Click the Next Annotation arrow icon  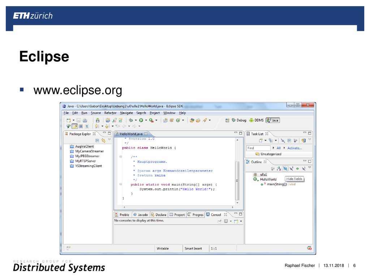click(97, 126)
